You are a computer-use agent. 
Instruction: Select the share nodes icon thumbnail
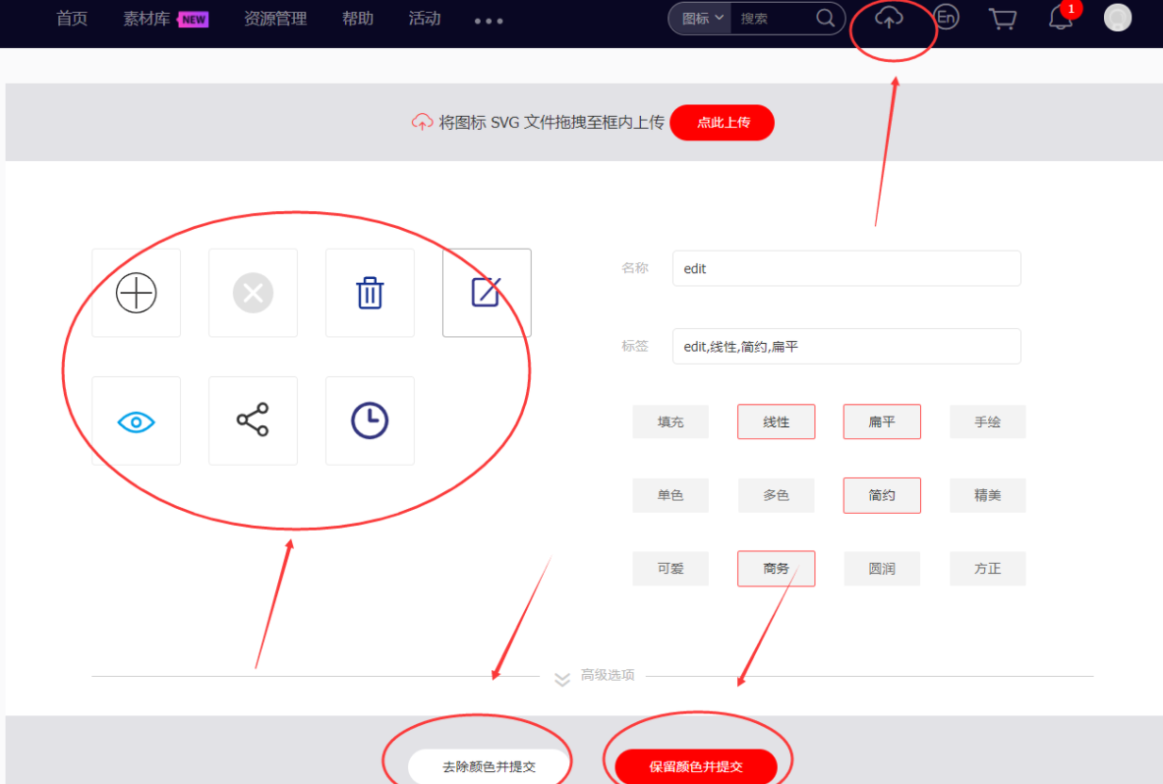pyautogui.click(x=253, y=420)
